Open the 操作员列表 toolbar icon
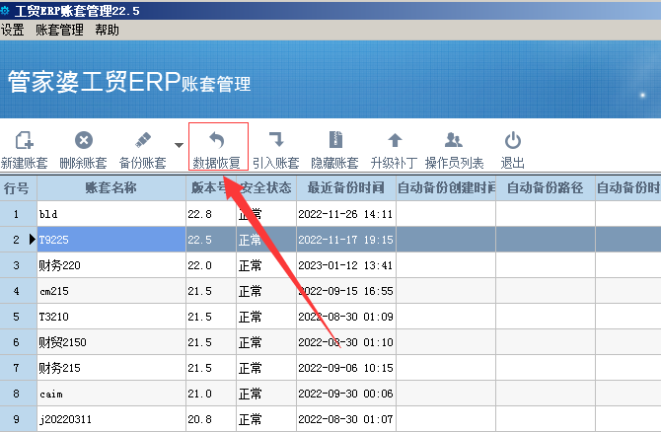Screen dimensions: 661x432 [x=454, y=140]
